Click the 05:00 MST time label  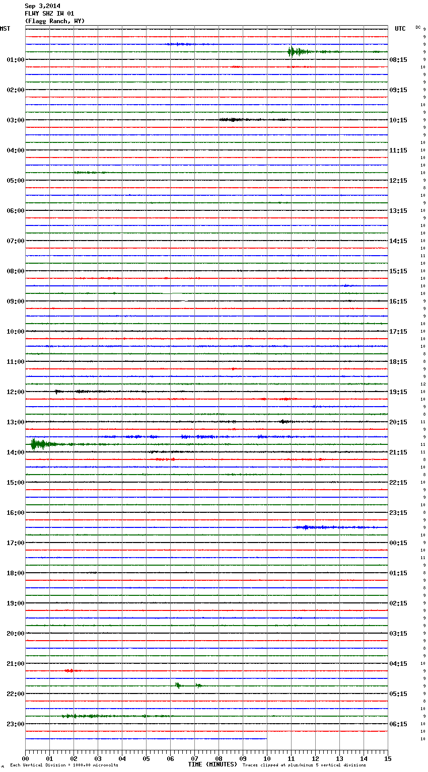(16, 181)
